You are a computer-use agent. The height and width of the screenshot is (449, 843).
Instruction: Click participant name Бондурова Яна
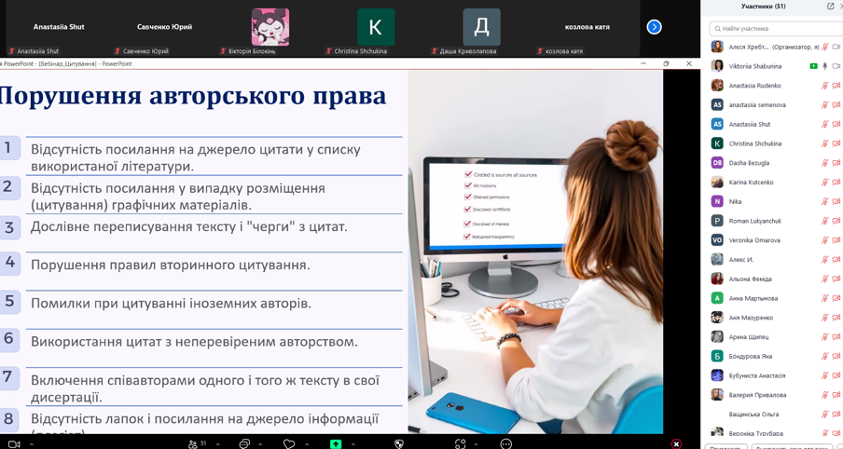(751, 356)
